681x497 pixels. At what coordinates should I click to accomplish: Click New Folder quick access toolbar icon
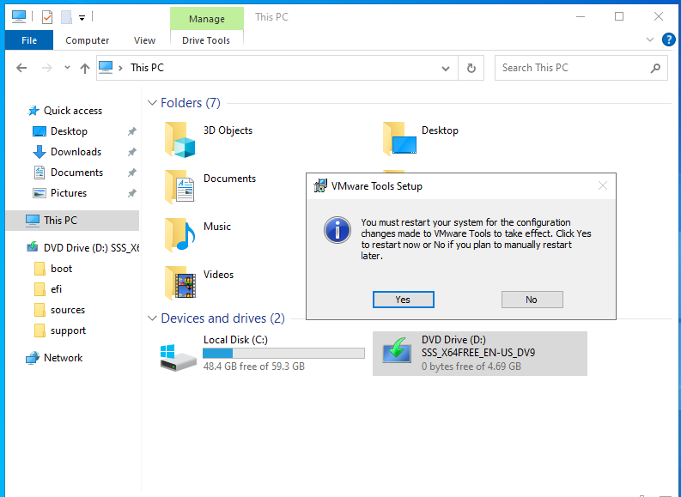[x=66, y=17]
